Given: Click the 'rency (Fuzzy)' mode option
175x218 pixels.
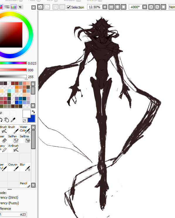Looking at the screenshot, I should [x=9, y=203].
